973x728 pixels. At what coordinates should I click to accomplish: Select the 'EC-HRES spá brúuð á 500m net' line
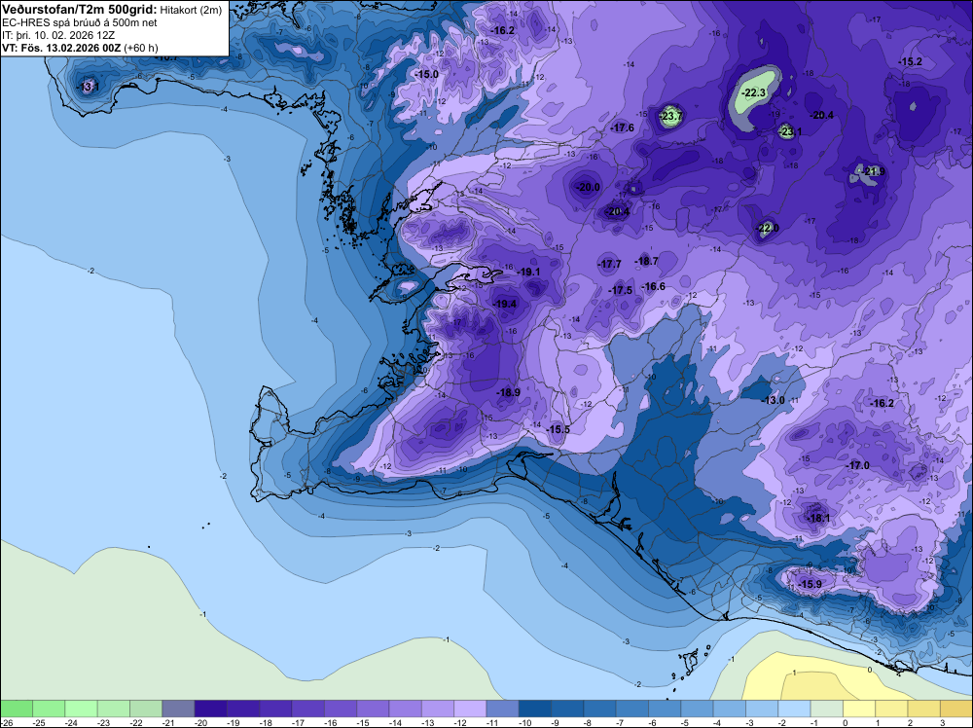click(x=80, y=22)
